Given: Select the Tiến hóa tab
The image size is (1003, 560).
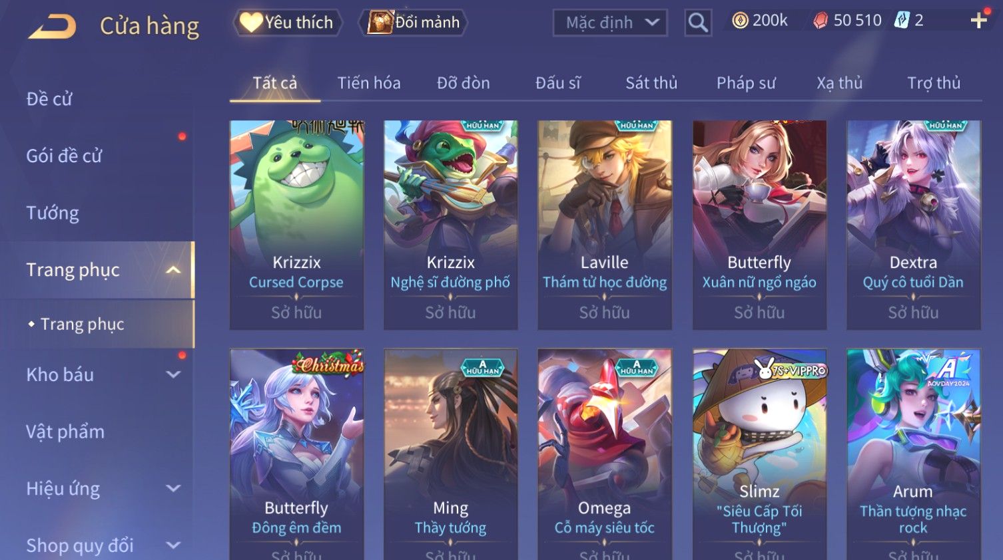Looking at the screenshot, I should [369, 83].
